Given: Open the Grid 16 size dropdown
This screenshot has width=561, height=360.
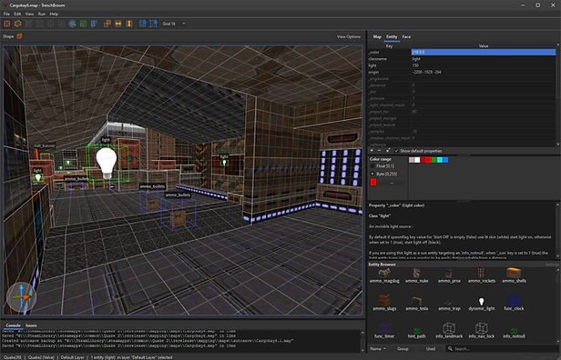Looking at the screenshot, I should (x=174, y=24).
